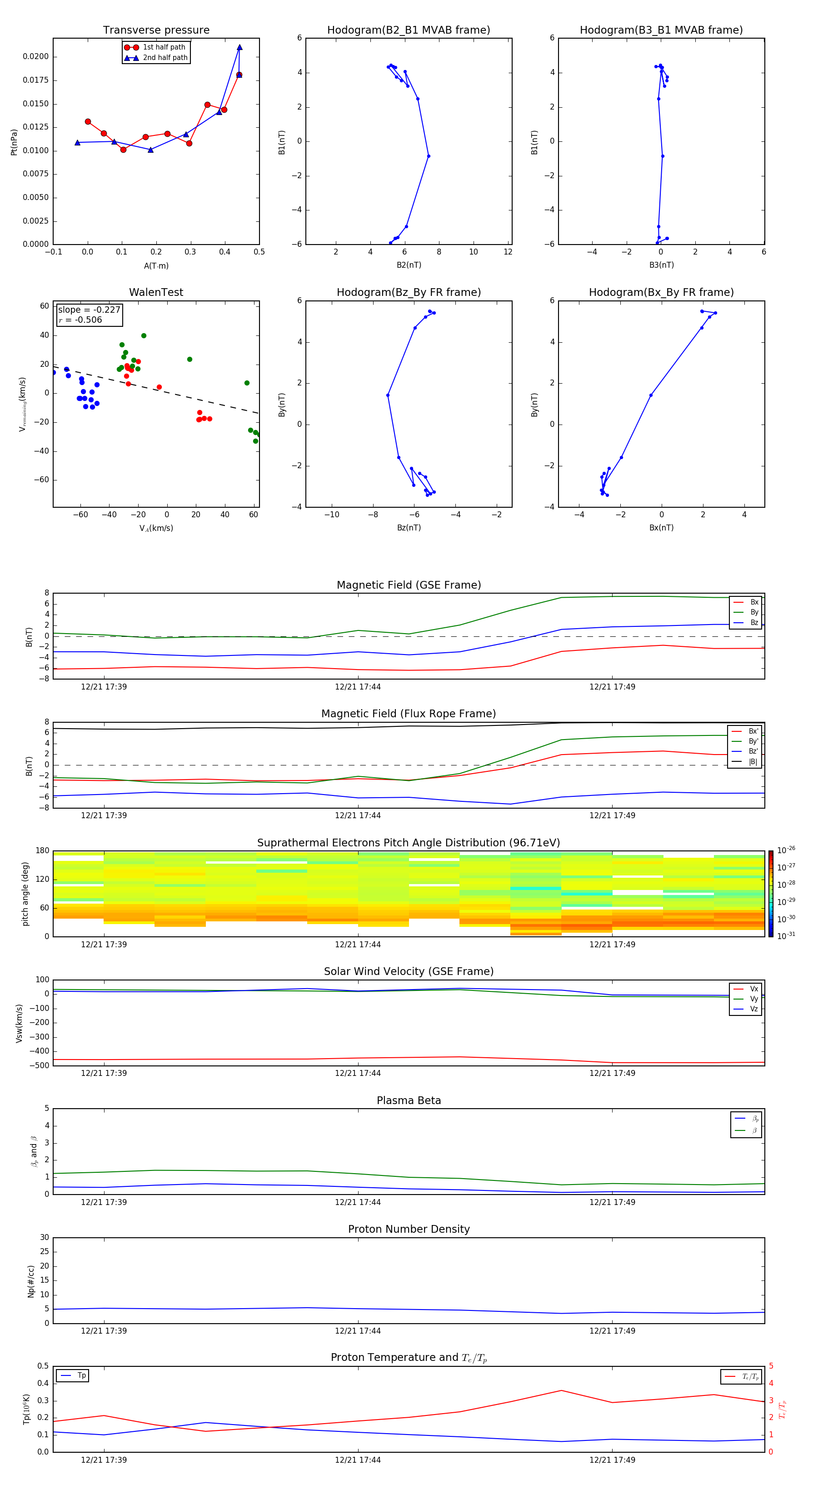
Task: Click the '12/21 17:44' tick under the velocity plot
Action: 358,1073
